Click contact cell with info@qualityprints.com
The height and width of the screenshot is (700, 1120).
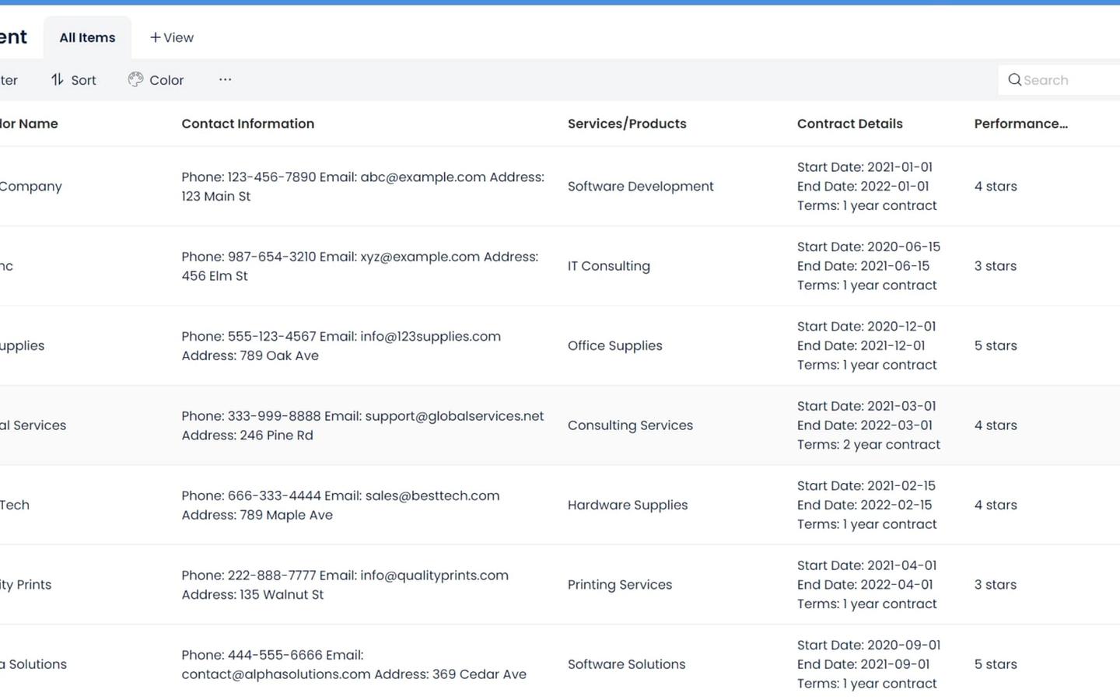point(345,585)
